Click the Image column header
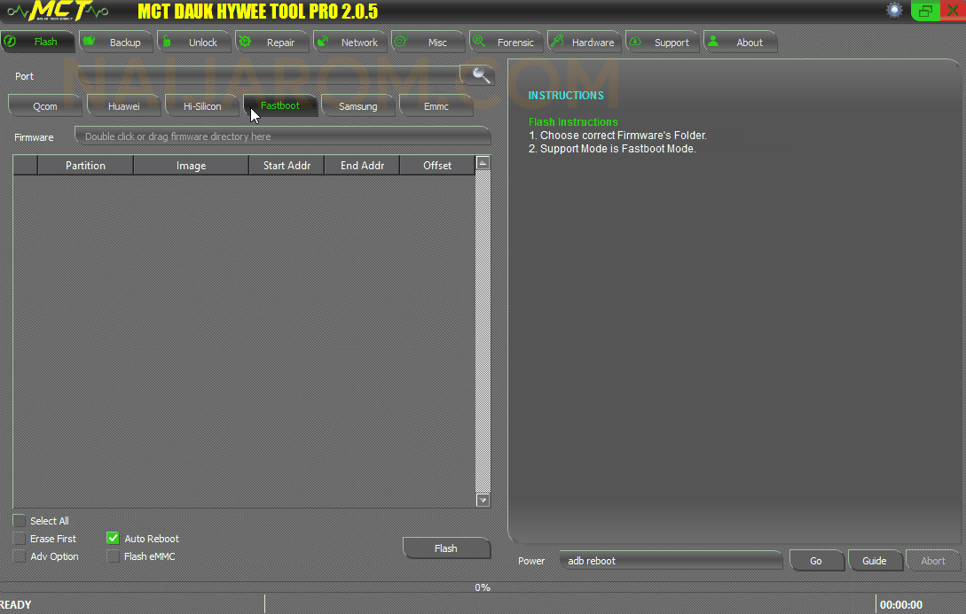966x614 pixels. coord(191,166)
